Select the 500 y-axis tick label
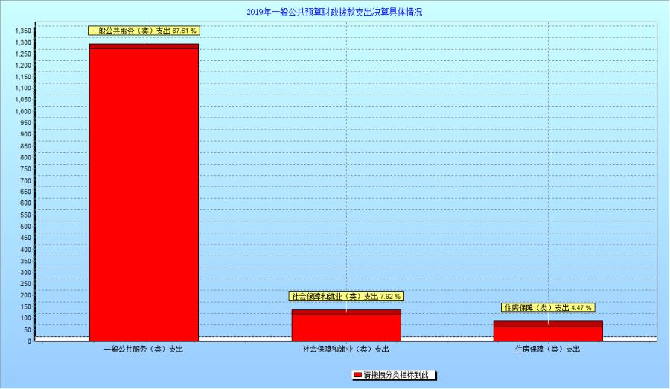The image size is (670, 389). tap(26, 226)
